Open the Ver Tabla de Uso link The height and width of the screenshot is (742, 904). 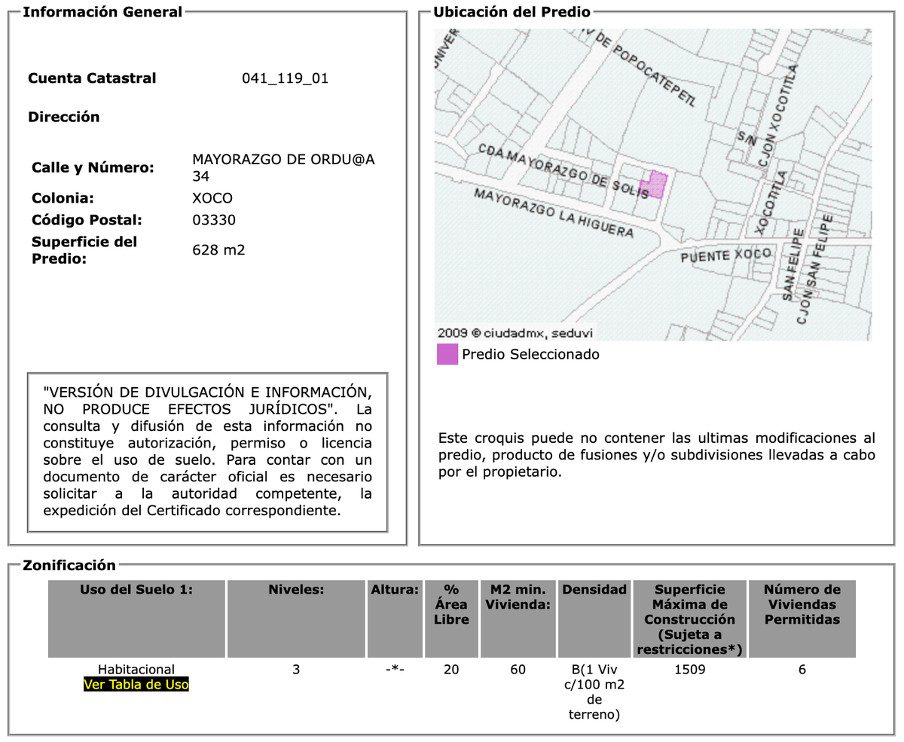pos(136,685)
